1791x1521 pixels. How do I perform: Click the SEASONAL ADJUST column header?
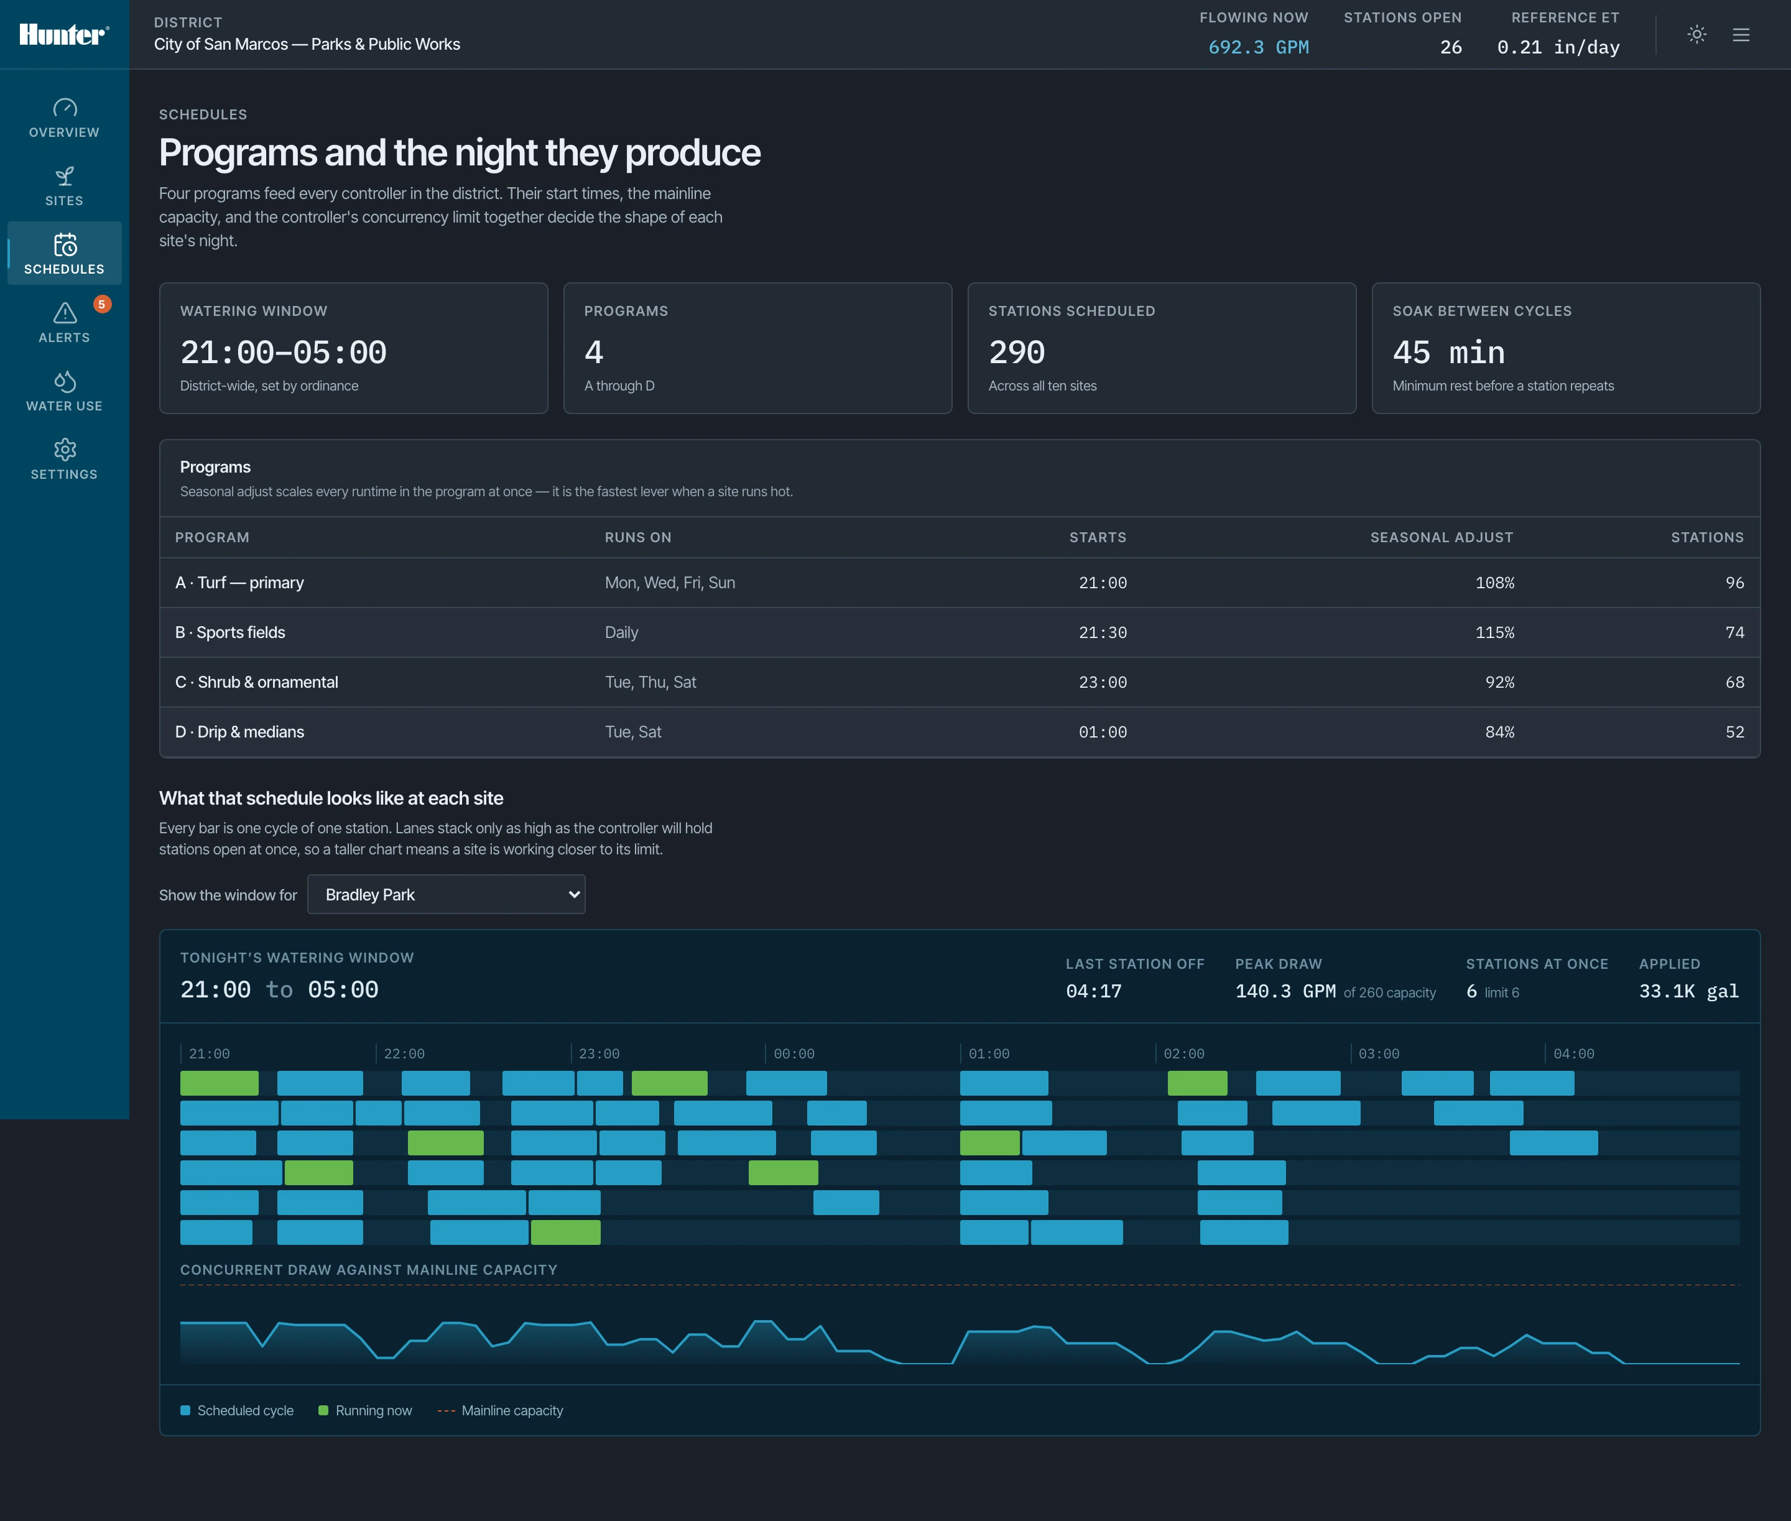pyautogui.click(x=1442, y=537)
